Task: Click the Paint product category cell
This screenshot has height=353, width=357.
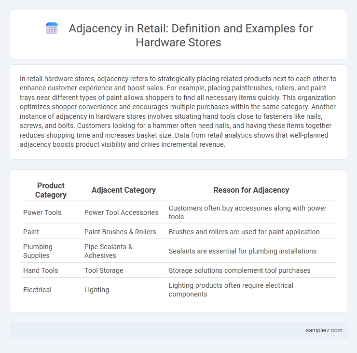Action: tap(51, 231)
